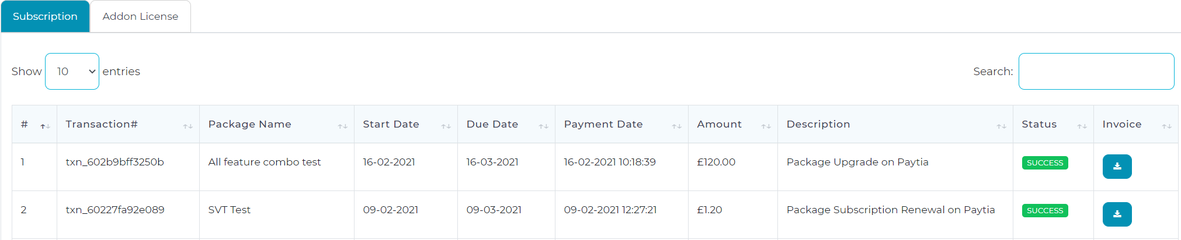Viewport: 1181px width, 240px height.
Task: Sort table by Due Date arrows
Action: tap(543, 126)
